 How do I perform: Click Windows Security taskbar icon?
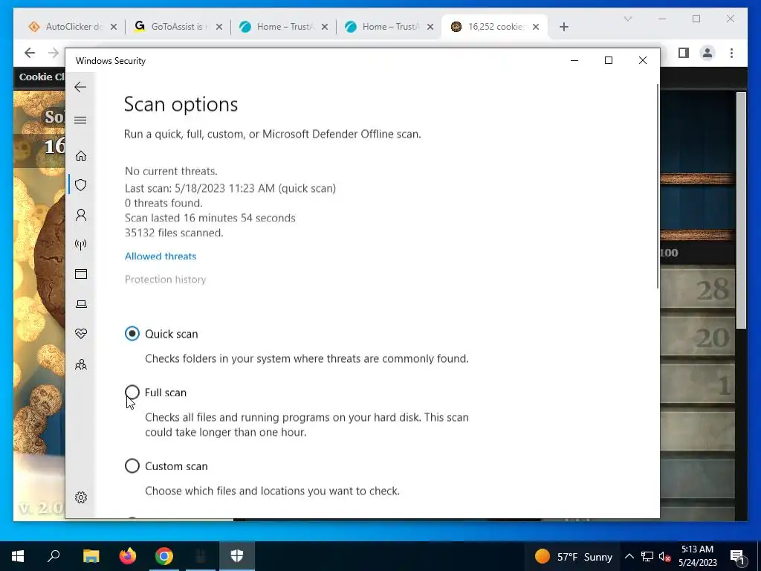pyautogui.click(x=237, y=556)
